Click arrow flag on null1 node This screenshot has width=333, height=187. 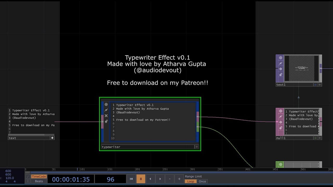[x=281, y=122]
